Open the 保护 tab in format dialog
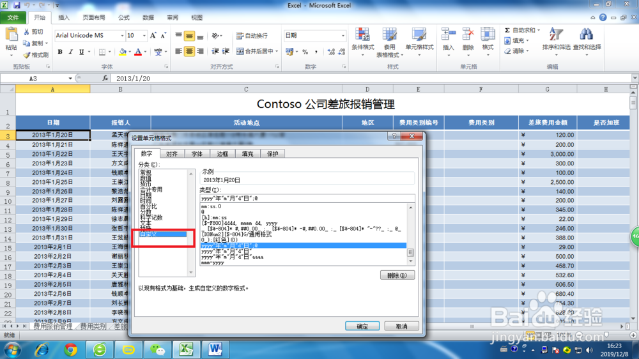This screenshot has width=639, height=359. 273,153
